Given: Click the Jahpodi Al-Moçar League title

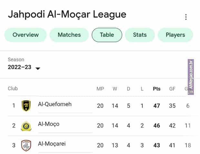Looking at the screenshot, I should click(67, 15).
